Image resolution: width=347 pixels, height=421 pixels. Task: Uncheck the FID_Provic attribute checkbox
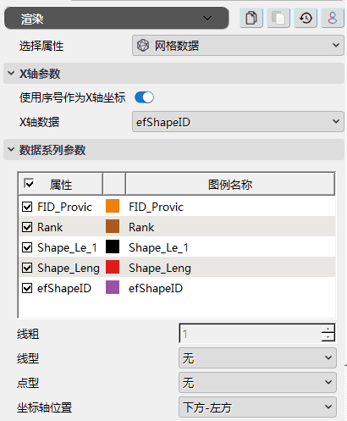[x=27, y=207]
